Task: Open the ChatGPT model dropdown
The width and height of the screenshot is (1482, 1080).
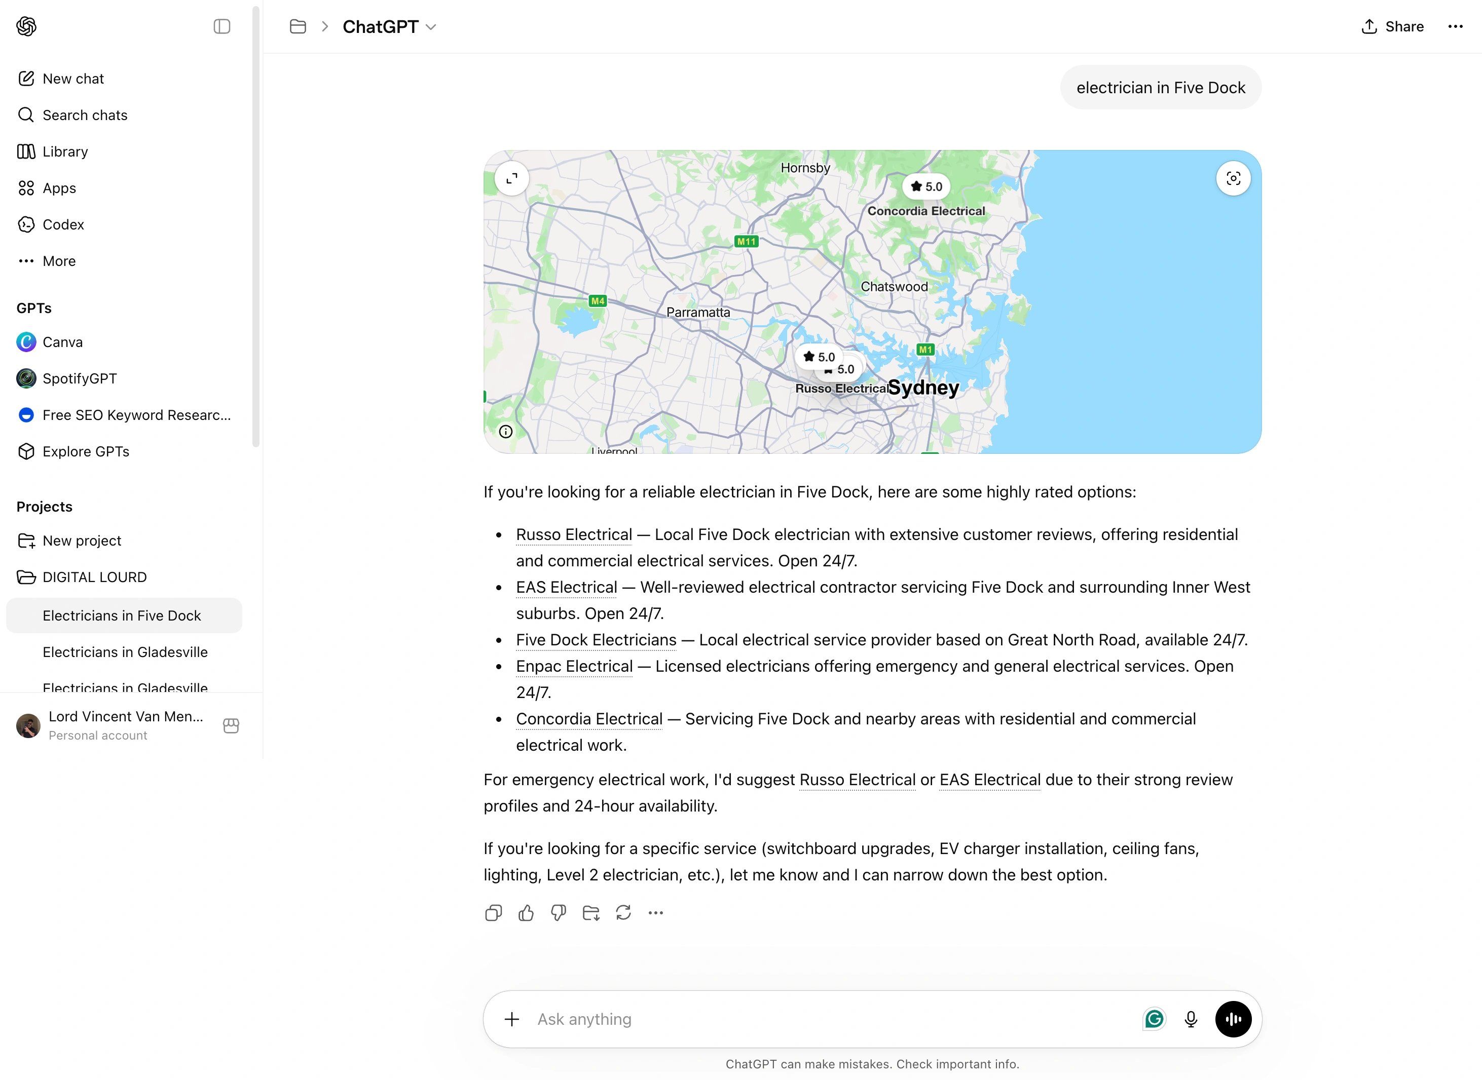Action: click(x=389, y=27)
